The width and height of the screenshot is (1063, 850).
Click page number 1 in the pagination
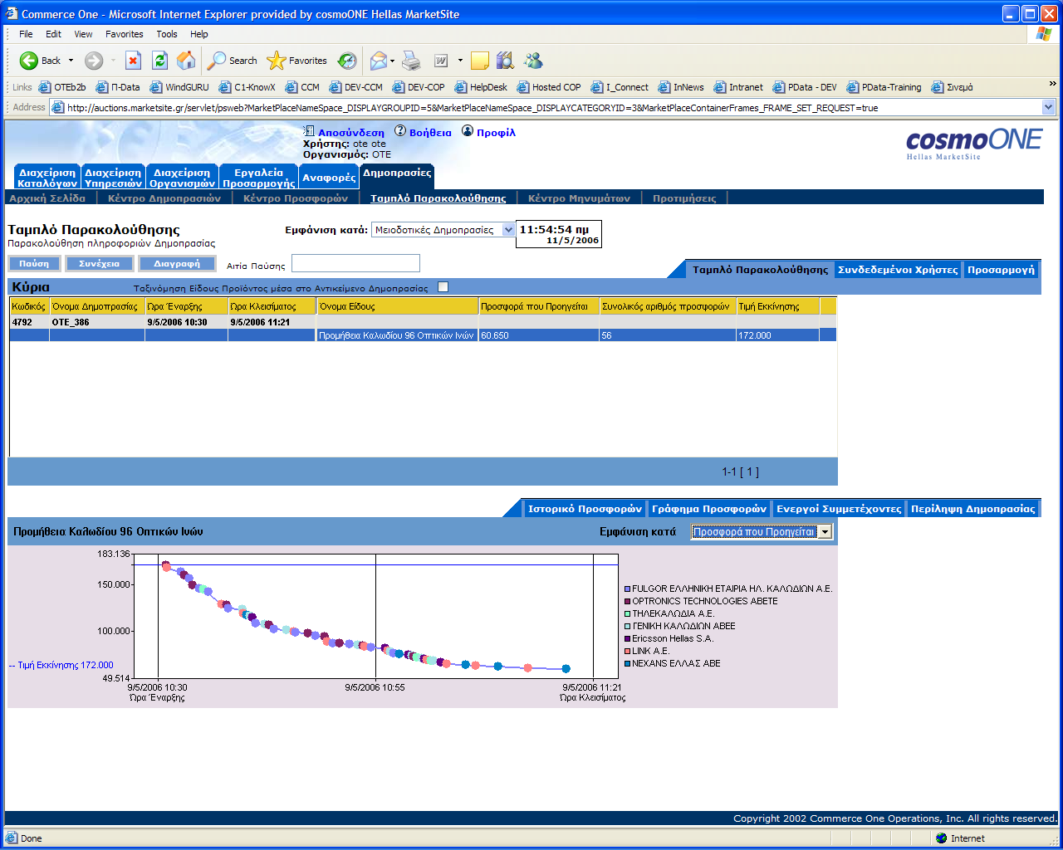(749, 472)
